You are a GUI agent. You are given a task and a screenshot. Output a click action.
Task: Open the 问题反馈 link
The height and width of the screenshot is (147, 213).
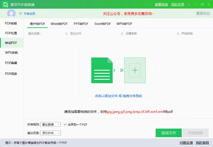click(x=186, y=143)
